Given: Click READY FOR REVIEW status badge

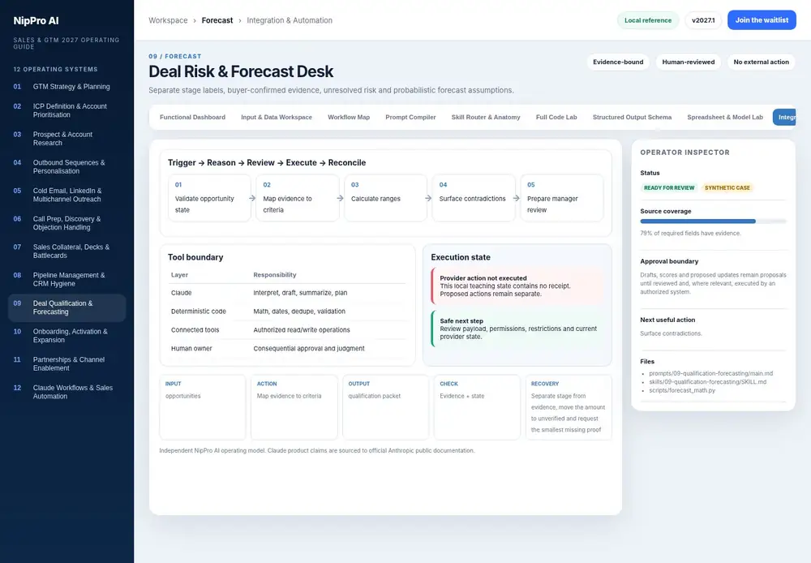Looking at the screenshot, I should tap(669, 188).
